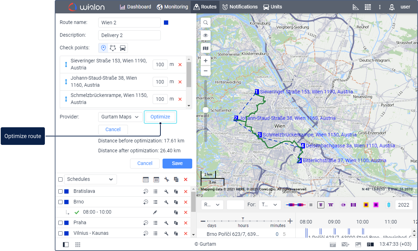418x251 pixels.
Task: Click the map search magnifier icon
Action: pyautogui.click(x=205, y=23)
